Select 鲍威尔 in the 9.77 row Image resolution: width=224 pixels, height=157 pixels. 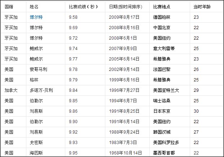36,59
